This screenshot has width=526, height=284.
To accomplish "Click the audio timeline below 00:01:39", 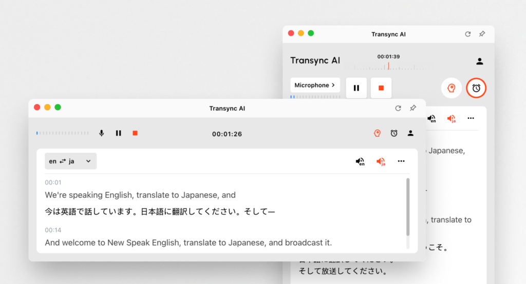I will coord(388,66).
